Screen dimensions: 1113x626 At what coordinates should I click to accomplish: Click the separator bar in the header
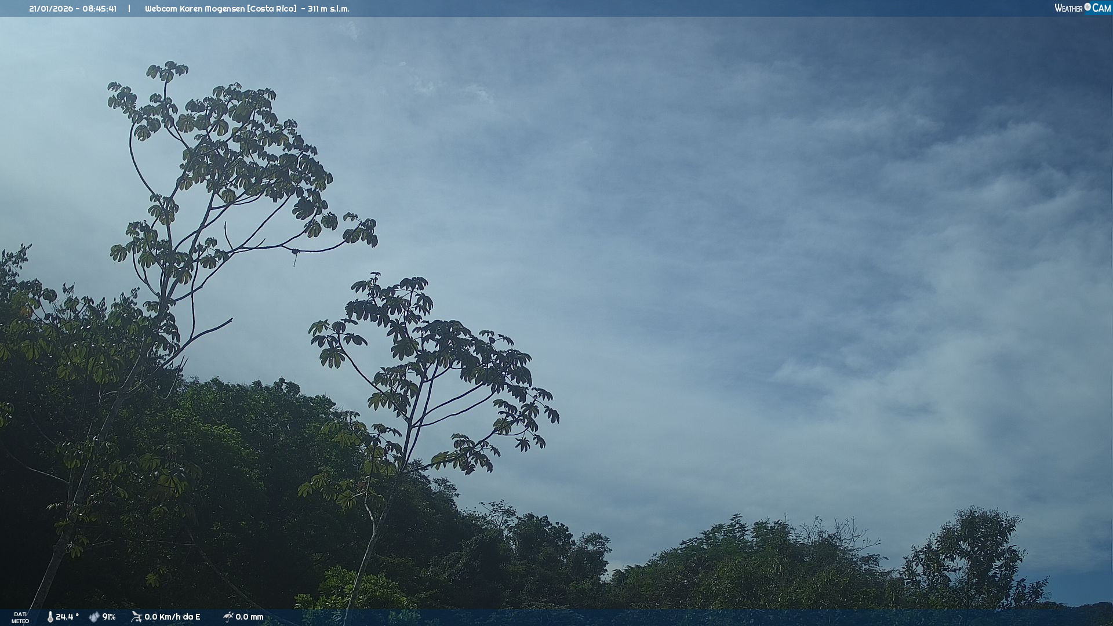tap(129, 9)
